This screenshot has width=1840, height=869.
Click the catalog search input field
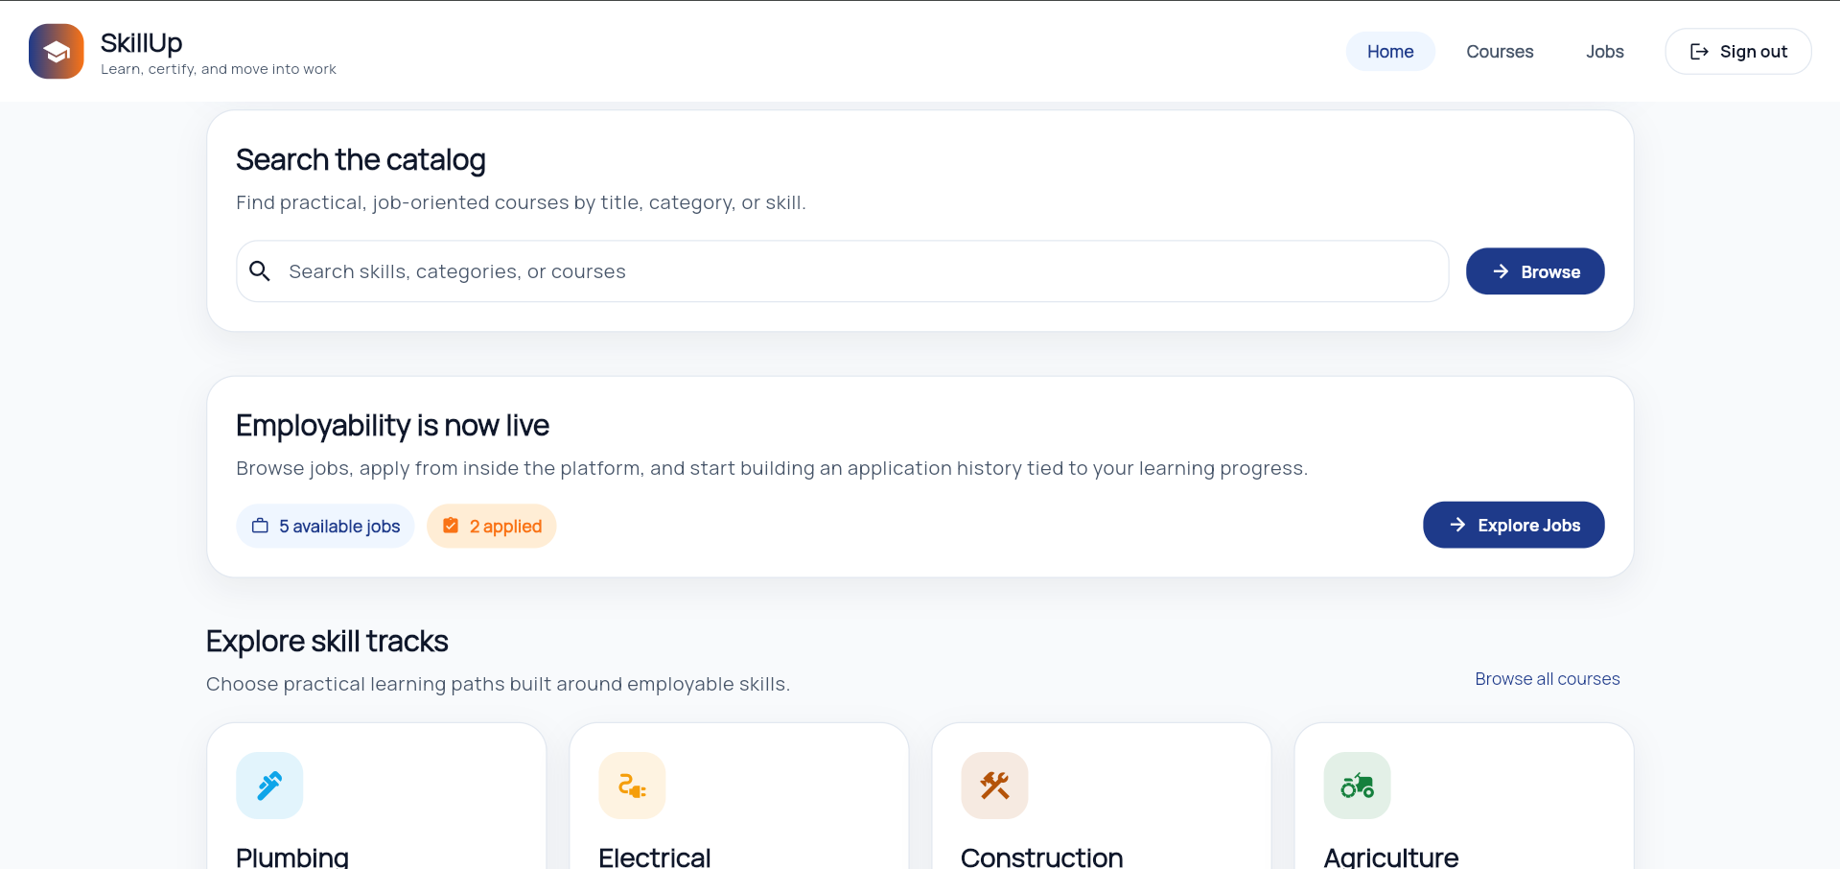tap(842, 271)
